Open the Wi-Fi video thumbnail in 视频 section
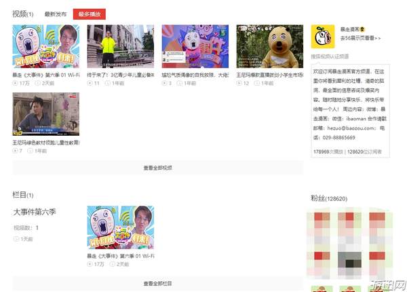Screen dimensions: 407x292 pos(46,46)
